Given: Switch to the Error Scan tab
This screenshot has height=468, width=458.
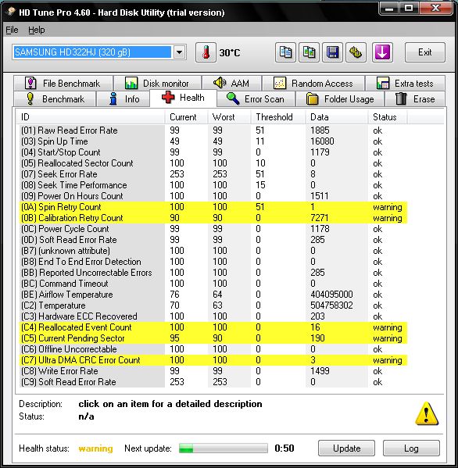Looking at the screenshot, I should point(256,98).
